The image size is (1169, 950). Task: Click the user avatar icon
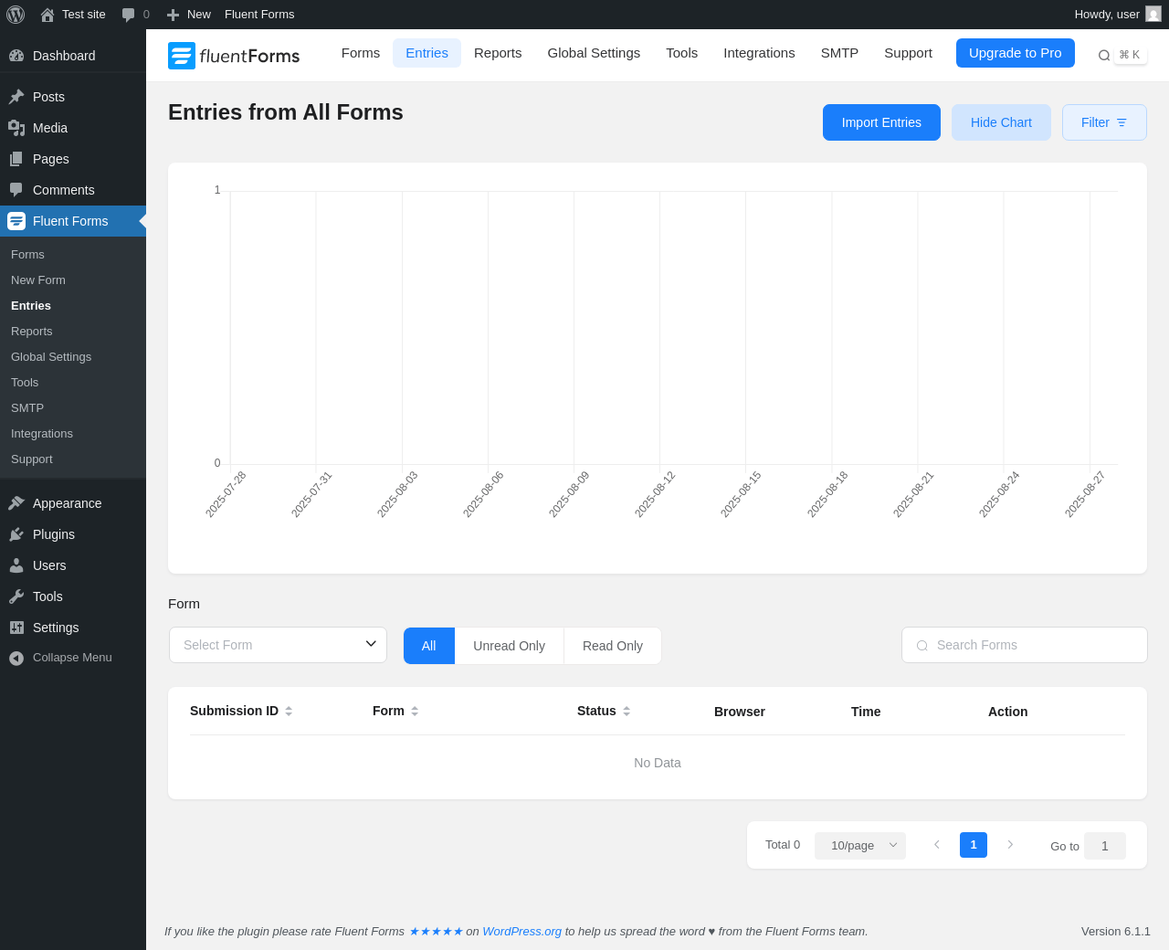pyautogui.click(x=1153, y=15)
